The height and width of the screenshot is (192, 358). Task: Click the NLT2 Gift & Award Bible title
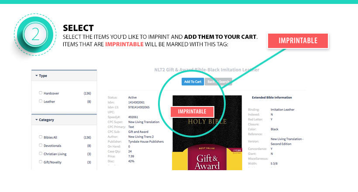pyautogui.click(x=207, y=69)
